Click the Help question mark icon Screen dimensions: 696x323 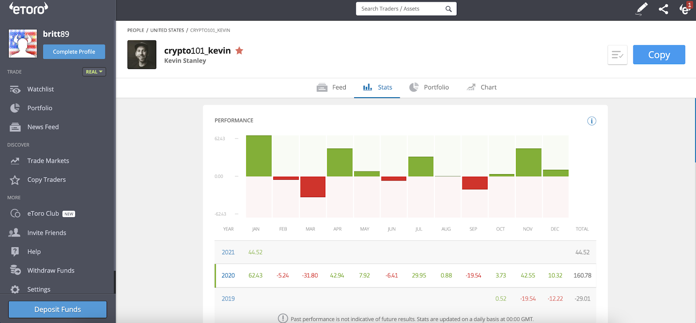(15, 252)
